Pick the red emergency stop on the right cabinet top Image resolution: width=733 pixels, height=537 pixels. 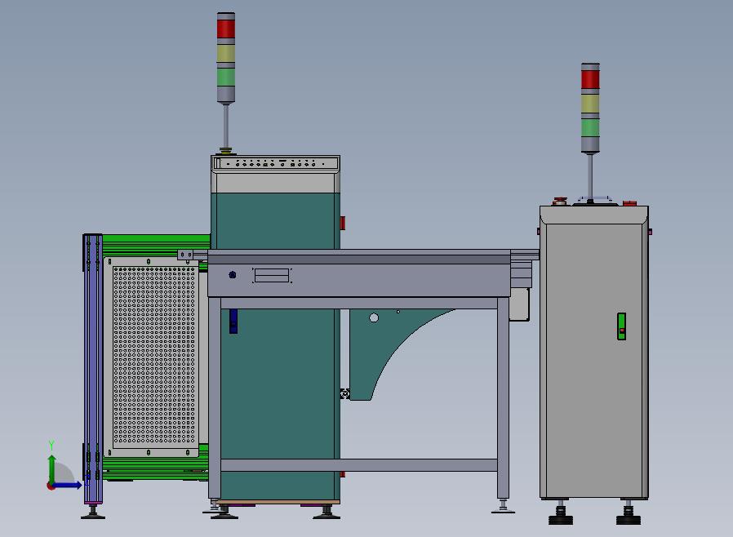point(559,202)
